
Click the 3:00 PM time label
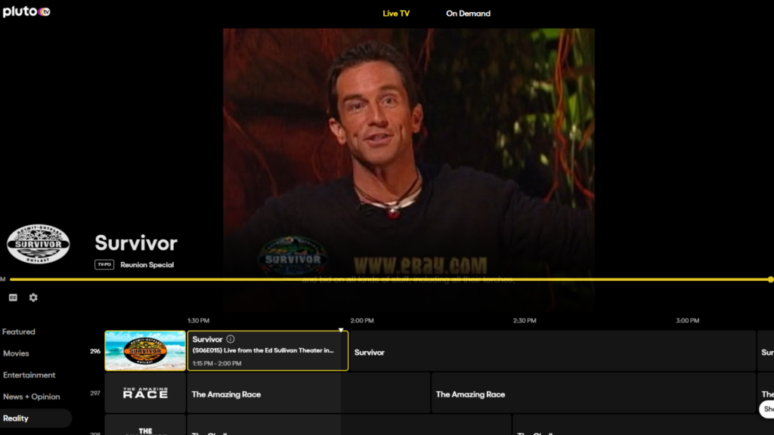688,320
